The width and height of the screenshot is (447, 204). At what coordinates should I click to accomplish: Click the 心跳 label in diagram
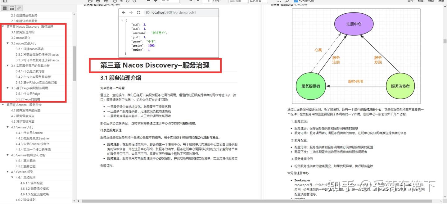318,50
